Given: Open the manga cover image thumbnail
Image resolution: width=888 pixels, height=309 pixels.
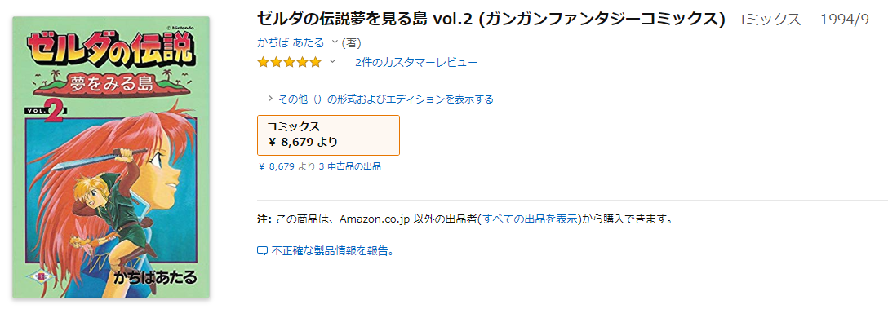Looking at the screenshot, I should point(111,157).
